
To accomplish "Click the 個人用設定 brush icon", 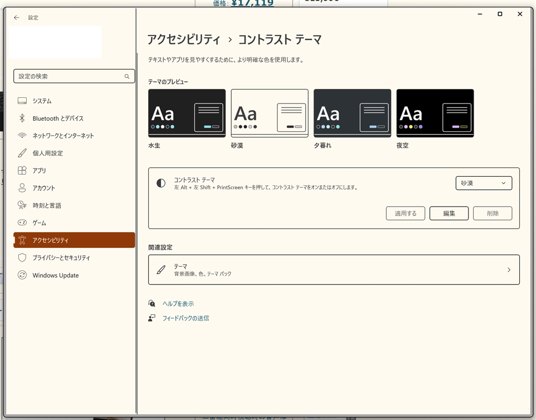I will click(x=22, y=153).
